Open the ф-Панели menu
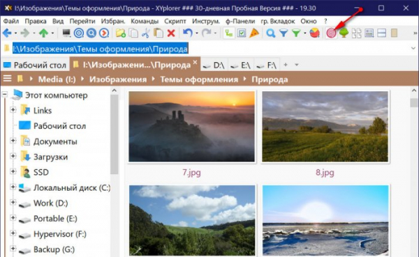Viewport: 419px width, 257px height. pos(240,21)
